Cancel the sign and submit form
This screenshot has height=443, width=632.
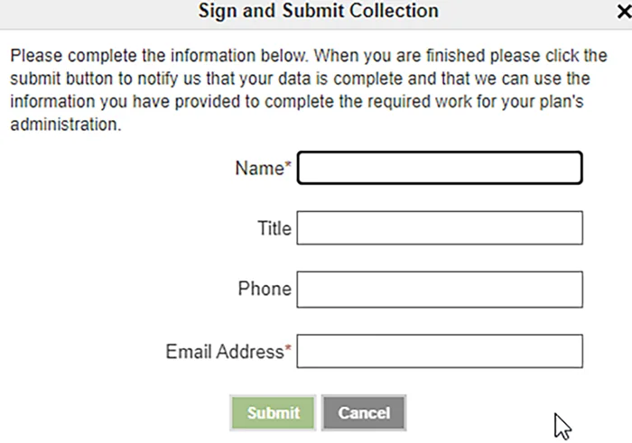[363, 413]
